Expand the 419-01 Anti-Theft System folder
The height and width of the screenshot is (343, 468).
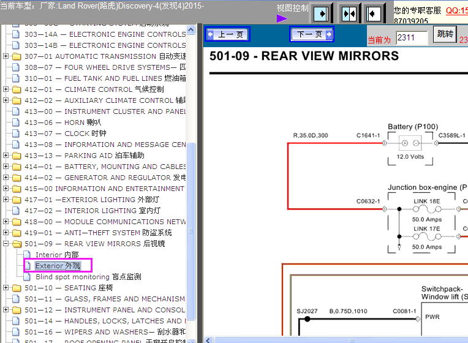point(6,233)
